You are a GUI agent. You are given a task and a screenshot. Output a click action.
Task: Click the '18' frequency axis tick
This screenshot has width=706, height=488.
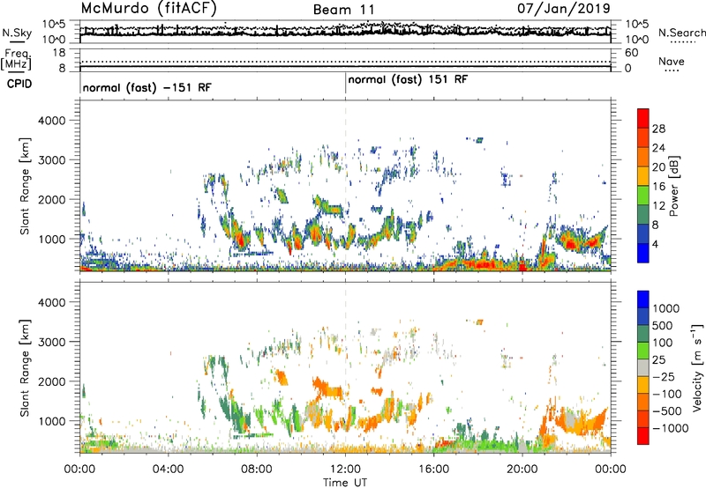tap(59, 53)
